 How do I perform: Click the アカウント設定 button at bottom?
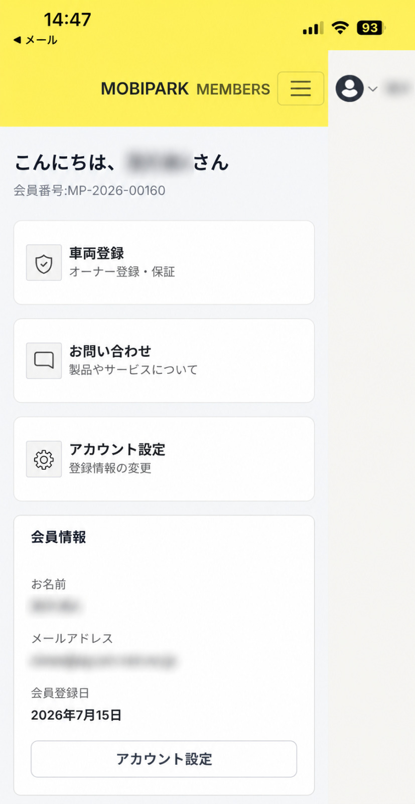[164, 759]
